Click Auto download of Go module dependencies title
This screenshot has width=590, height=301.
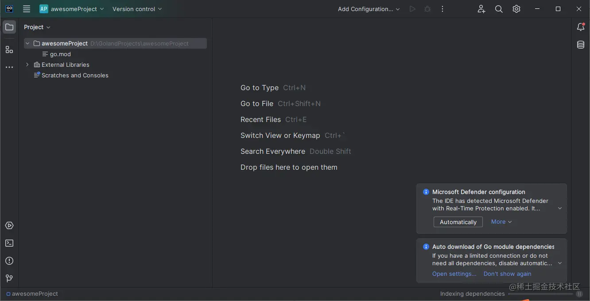(x=493, y=247)
